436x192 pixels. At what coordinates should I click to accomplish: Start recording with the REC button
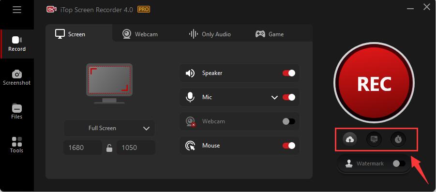point(374,83)
